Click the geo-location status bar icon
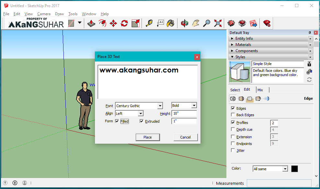The width and height of the screenshot is (320, 189). click(x=5, y=183)
